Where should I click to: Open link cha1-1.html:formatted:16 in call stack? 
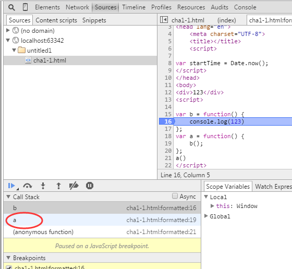tap(161, 208)
